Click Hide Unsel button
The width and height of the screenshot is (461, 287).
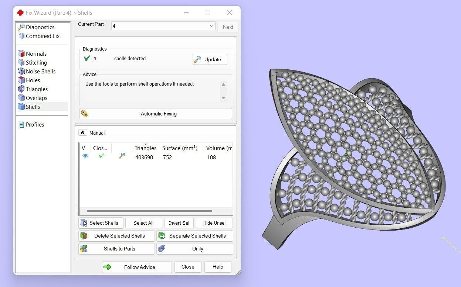[214, 223]
